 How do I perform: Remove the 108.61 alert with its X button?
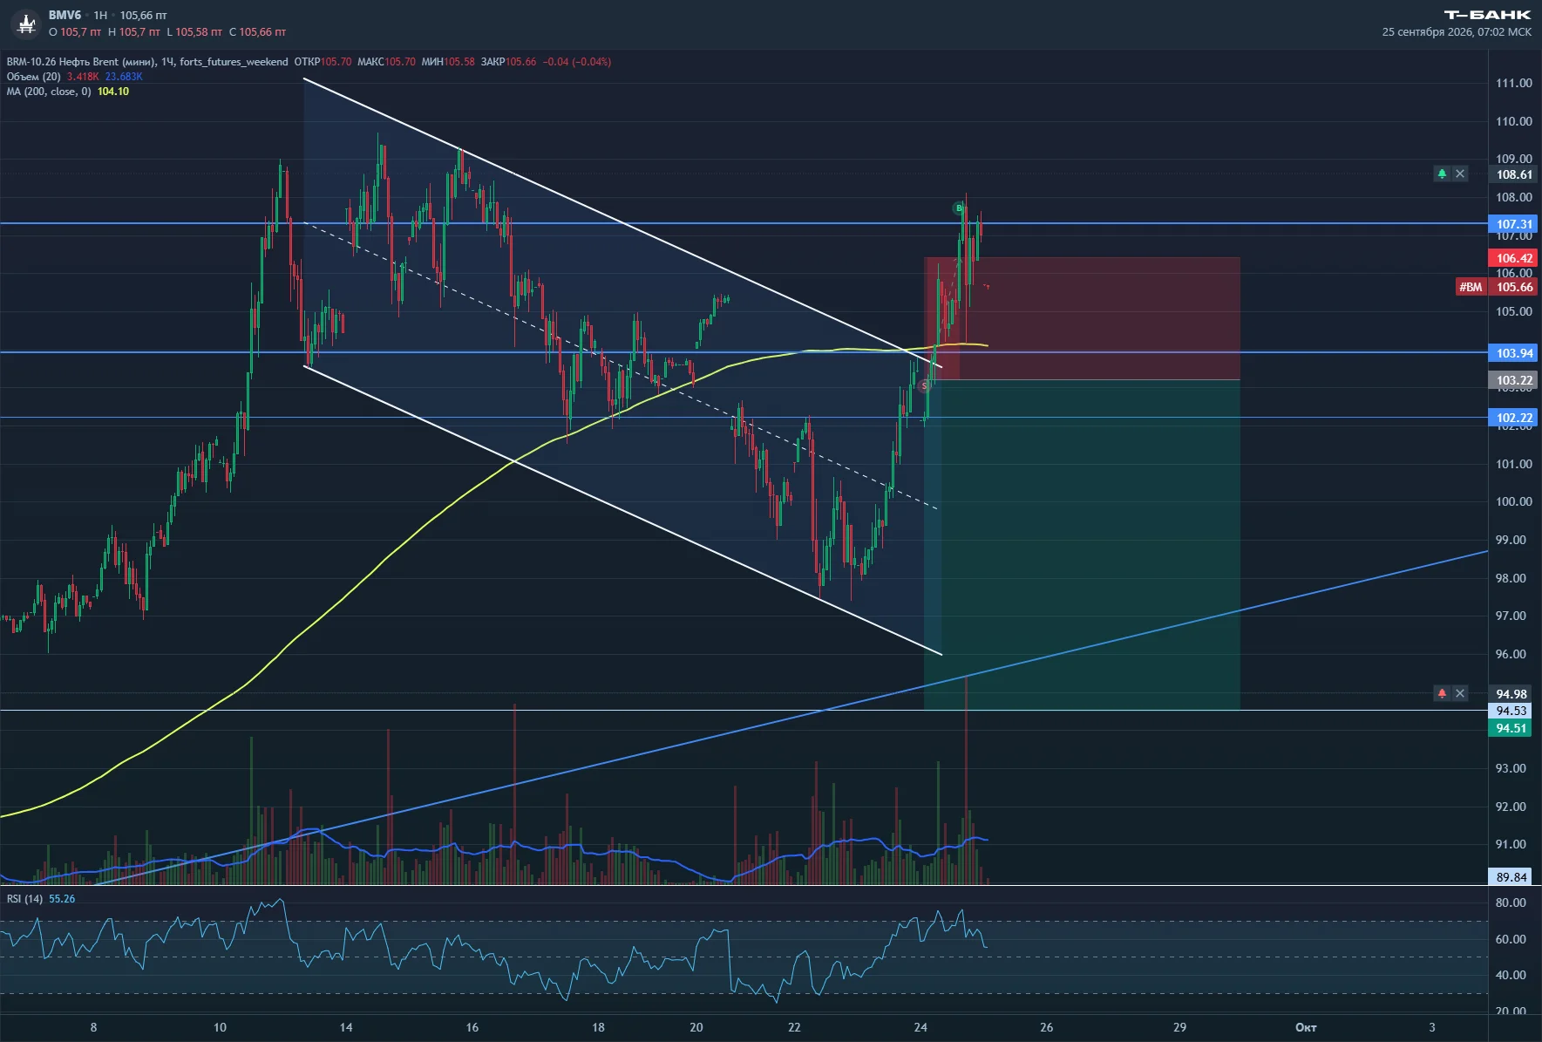tap(1460, 174)
